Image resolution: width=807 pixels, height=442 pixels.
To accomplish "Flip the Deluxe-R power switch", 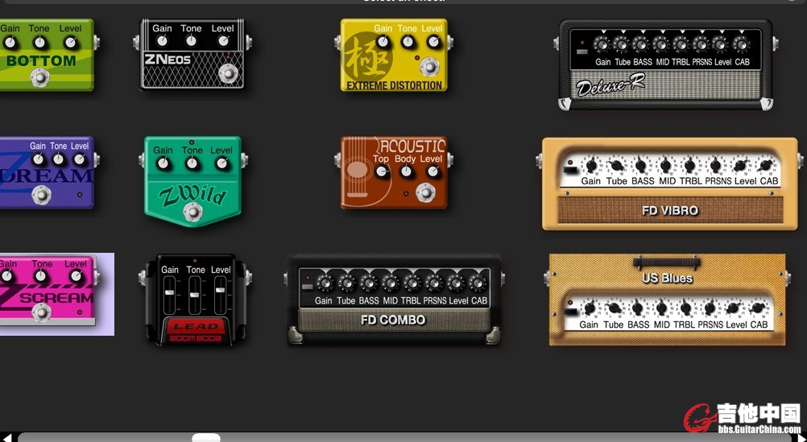I will pos(582,52).
